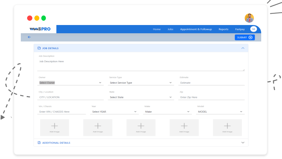Click the third Add Image plus tile
Image resolution: width=282 pixels, height=159 pixels.
[141, 127]
